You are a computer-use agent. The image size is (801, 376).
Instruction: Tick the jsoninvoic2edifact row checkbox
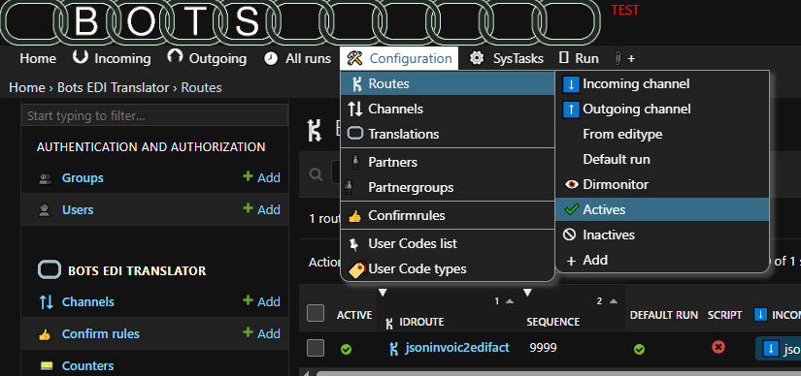(316, 348)
